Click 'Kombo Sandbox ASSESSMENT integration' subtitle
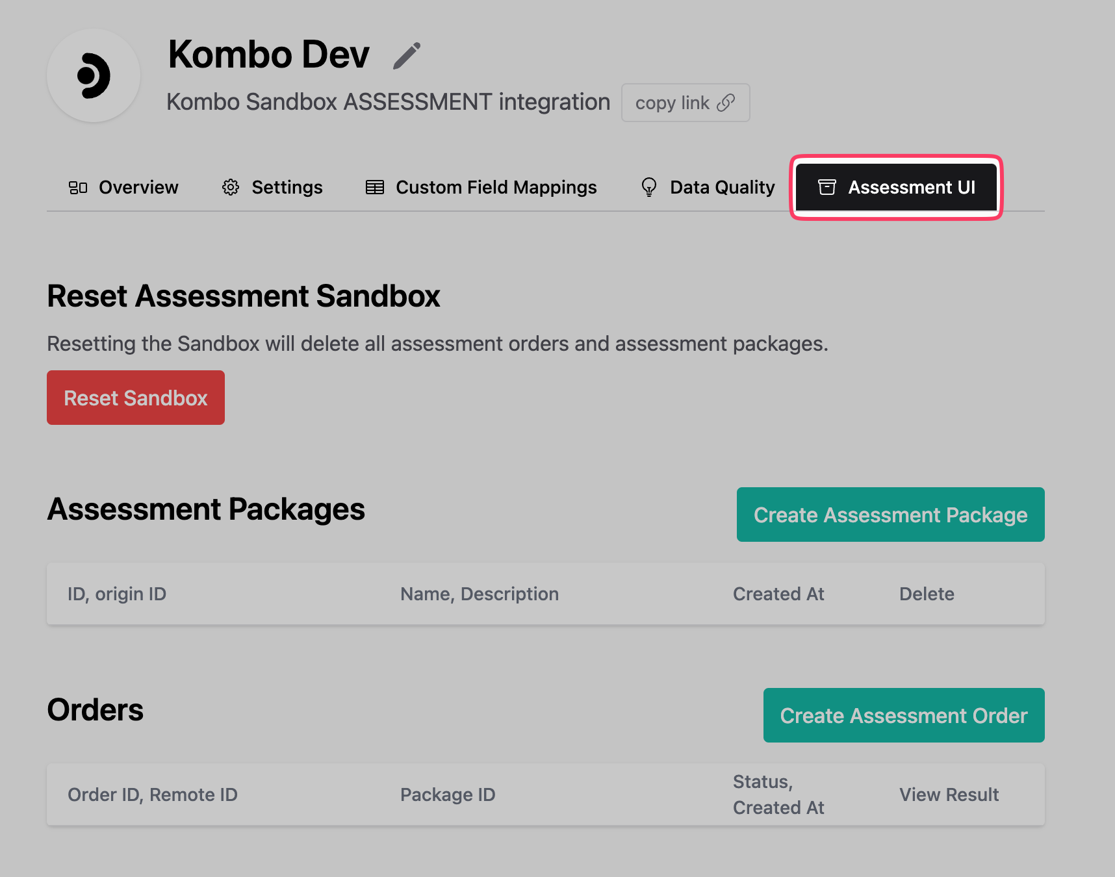 389,102
